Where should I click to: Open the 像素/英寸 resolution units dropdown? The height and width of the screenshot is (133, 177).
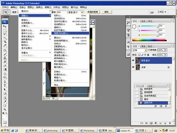point(82,12)
